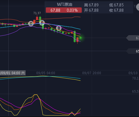Screen dimensions: 139x117
Task: Click the 低 67.85 low value
Action: click(116, 5)
